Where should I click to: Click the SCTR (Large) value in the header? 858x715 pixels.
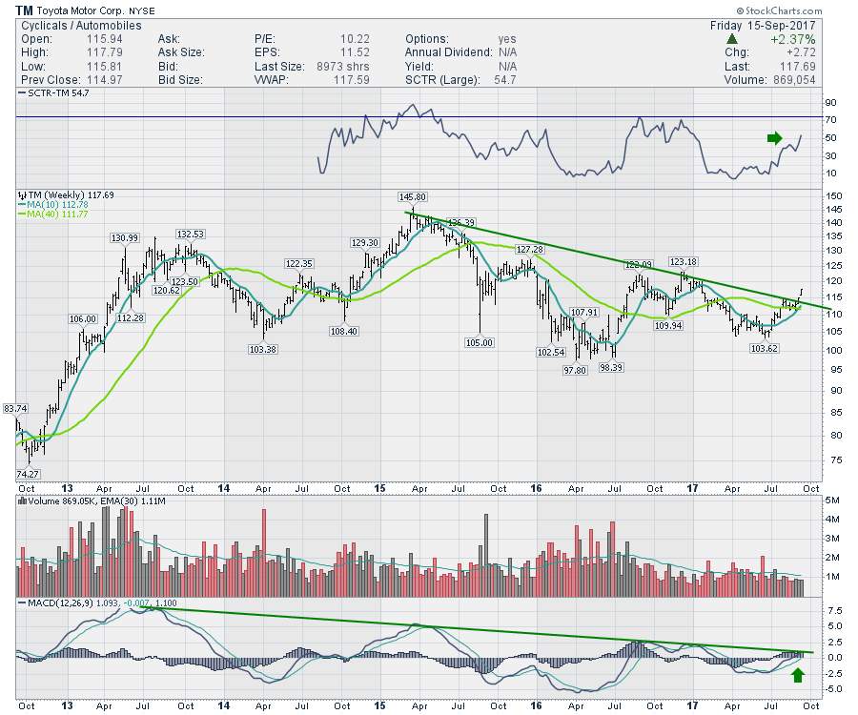pos(505,80)
